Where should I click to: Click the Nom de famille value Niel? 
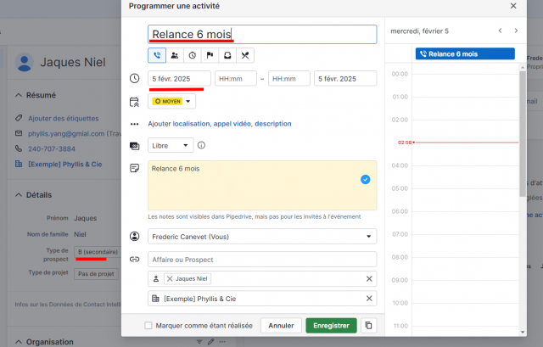80,234
